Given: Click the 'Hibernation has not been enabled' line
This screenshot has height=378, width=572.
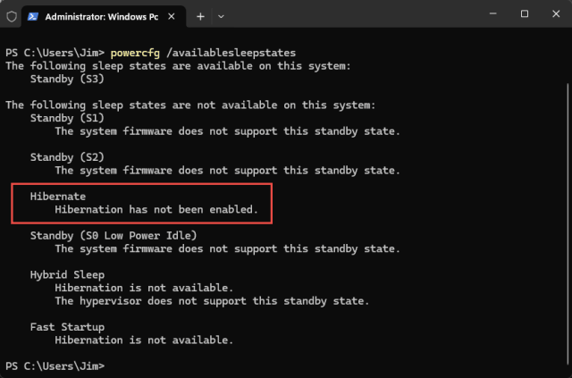Looking at the screenshot, I should 156,209.
